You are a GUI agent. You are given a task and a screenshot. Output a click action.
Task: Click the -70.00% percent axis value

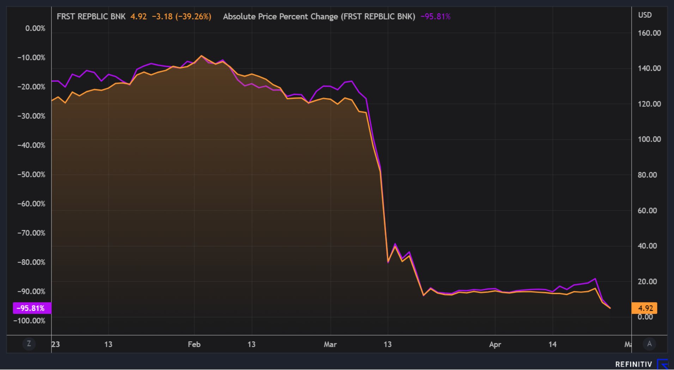[x=31, y=233]
